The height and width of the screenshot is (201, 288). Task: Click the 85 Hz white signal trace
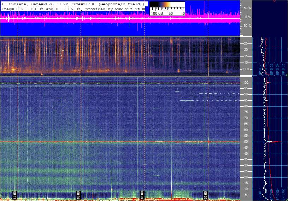[187, 100]
